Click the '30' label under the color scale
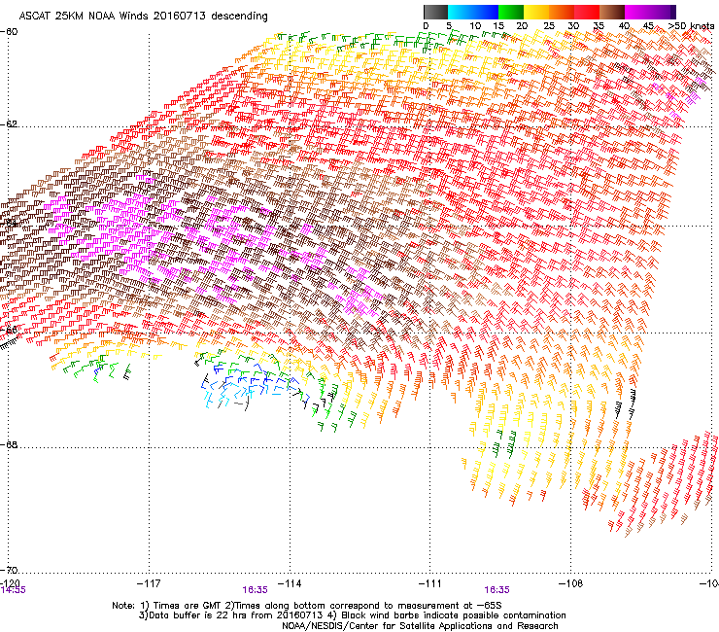719x632 pixels. coord(573,25)
